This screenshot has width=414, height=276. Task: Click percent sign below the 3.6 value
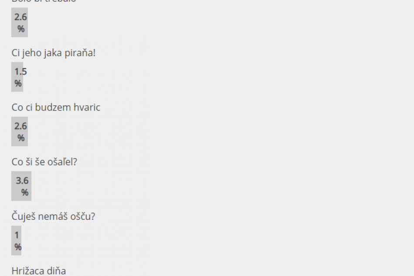25,192
